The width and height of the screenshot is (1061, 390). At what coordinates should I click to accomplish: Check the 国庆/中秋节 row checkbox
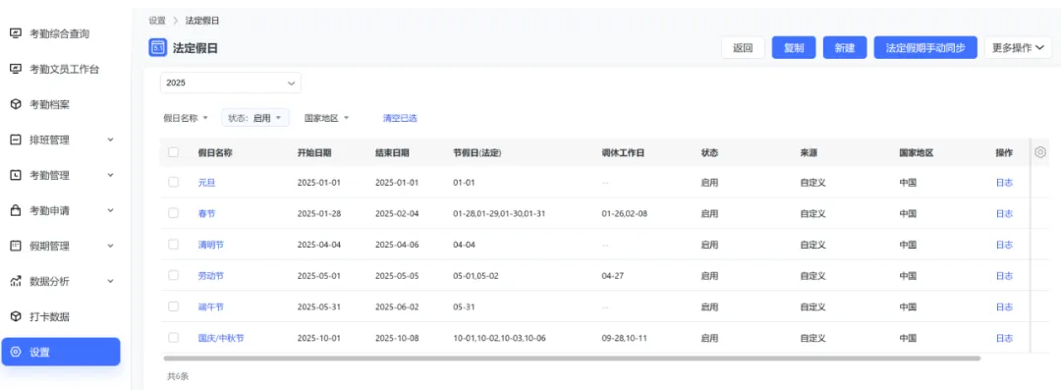[x=173, y=338]
